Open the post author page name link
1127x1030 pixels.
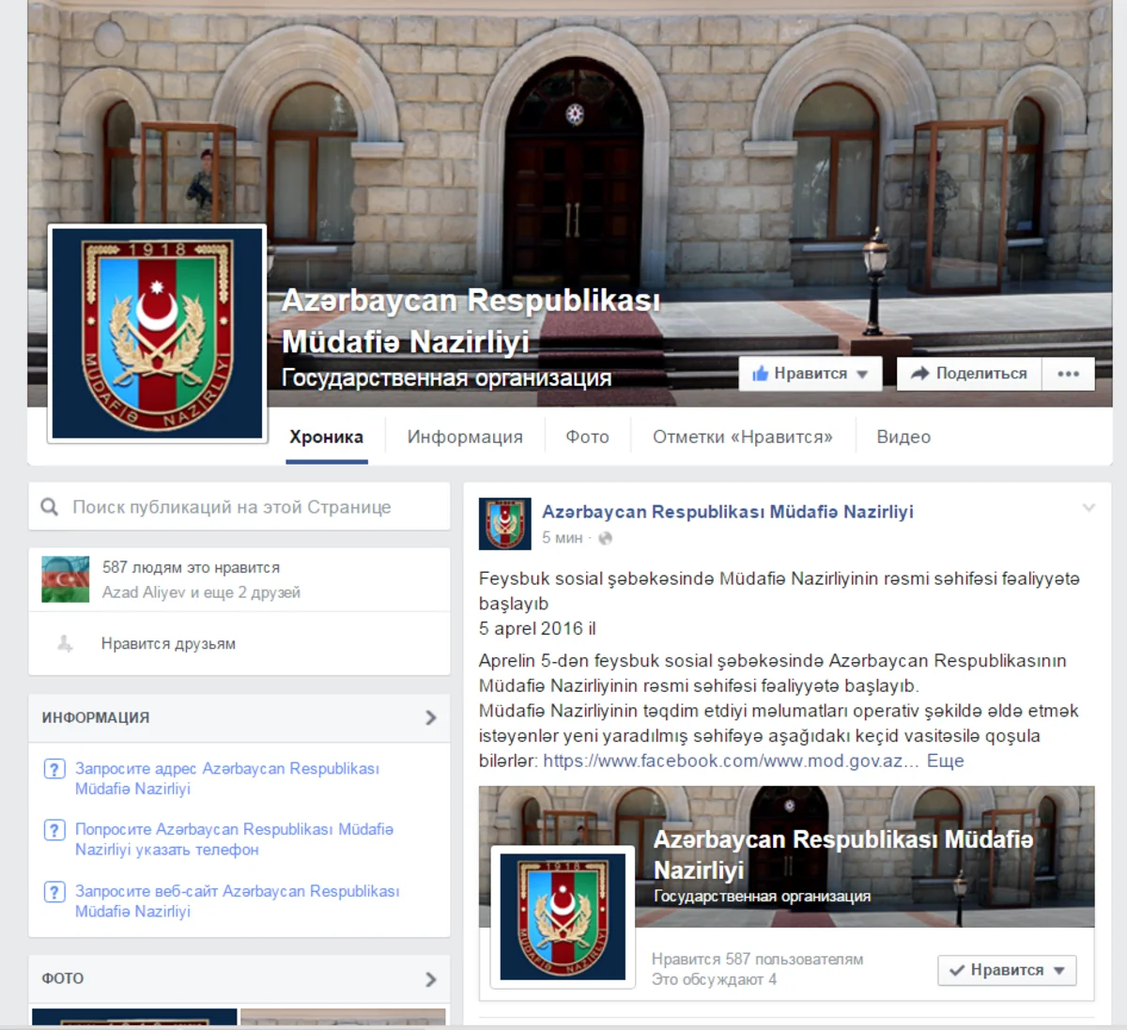[x=727, y=512]
